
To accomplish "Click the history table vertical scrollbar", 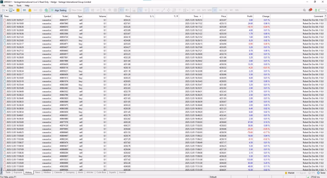I will [325, 93].
